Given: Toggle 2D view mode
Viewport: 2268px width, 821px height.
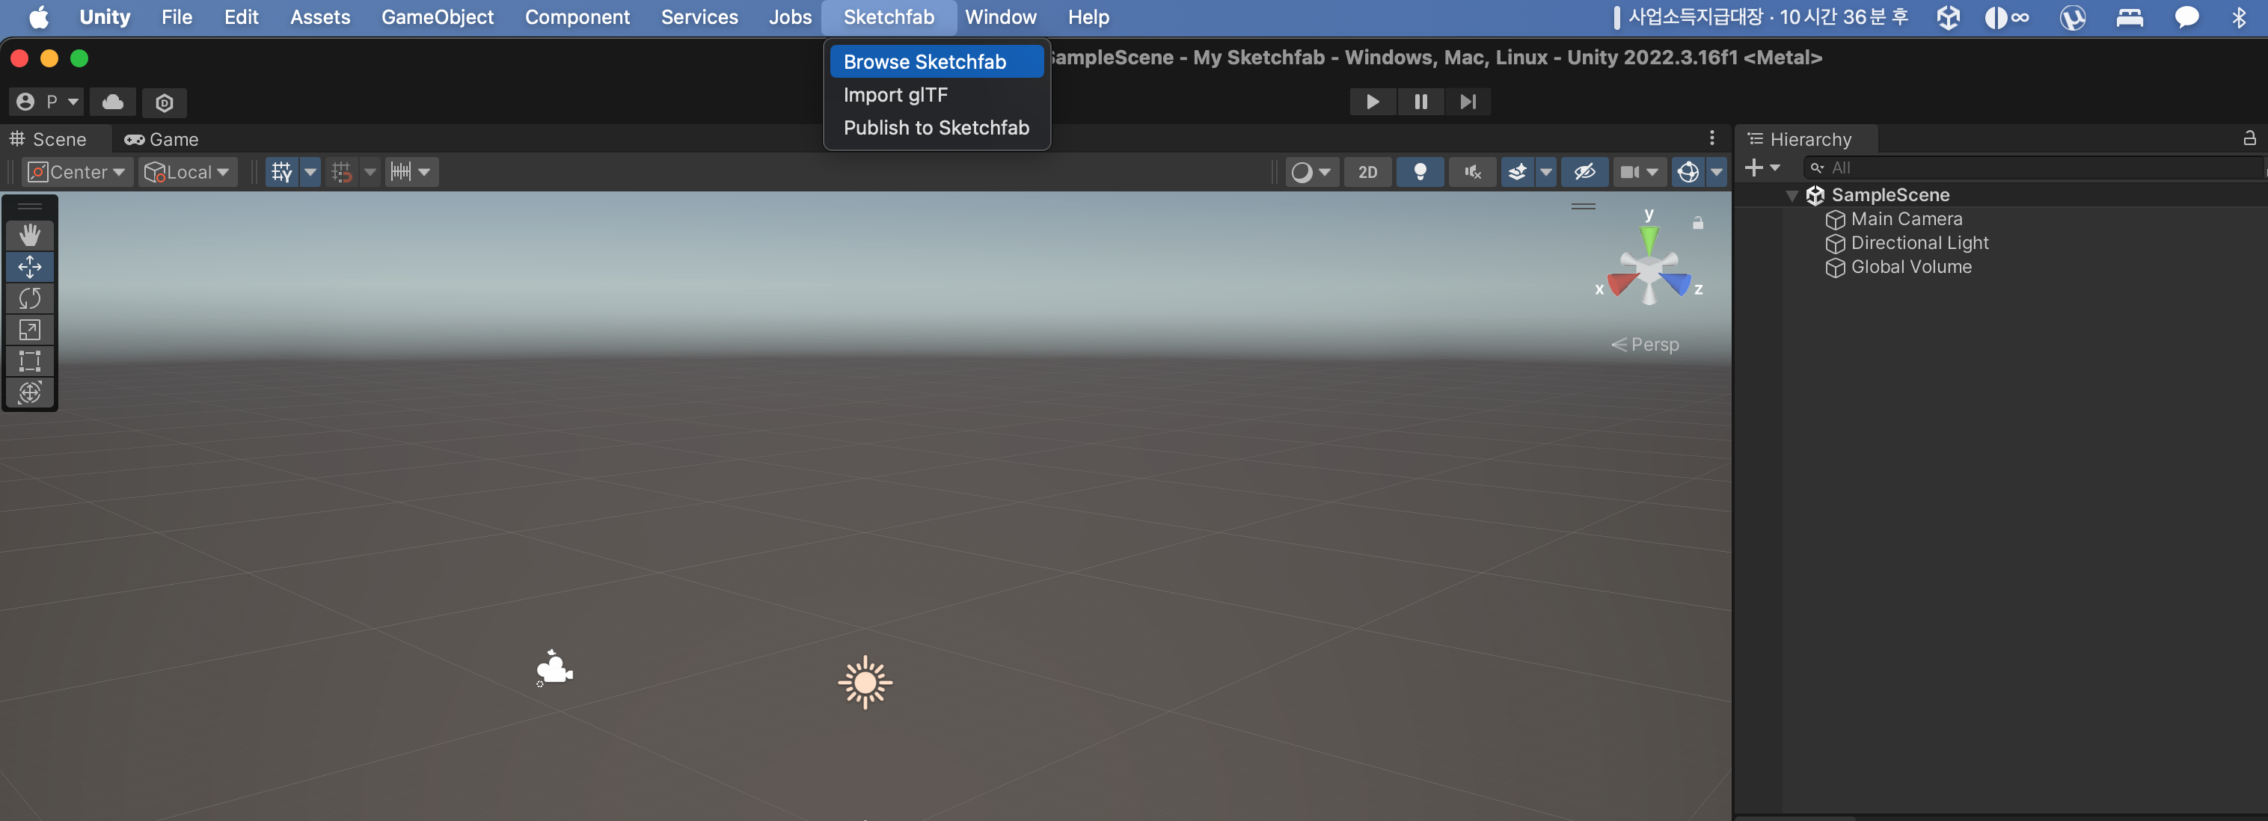Looking at the screenshot, I should click(x=1367, y=171).
